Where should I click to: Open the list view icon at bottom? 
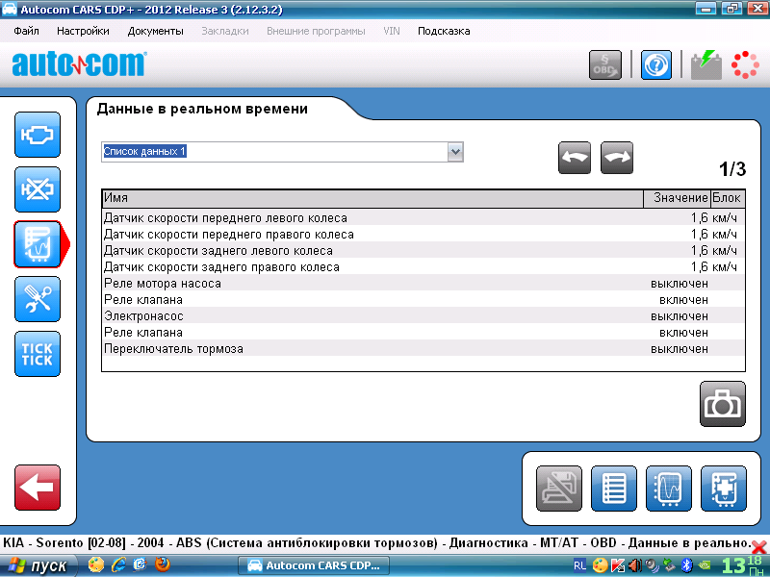point(614,488)
